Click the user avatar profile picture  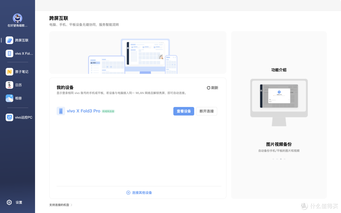pos(17,18)
